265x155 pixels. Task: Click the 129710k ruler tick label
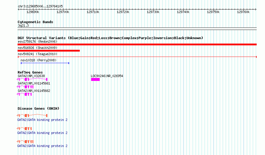tap(93, 12)
